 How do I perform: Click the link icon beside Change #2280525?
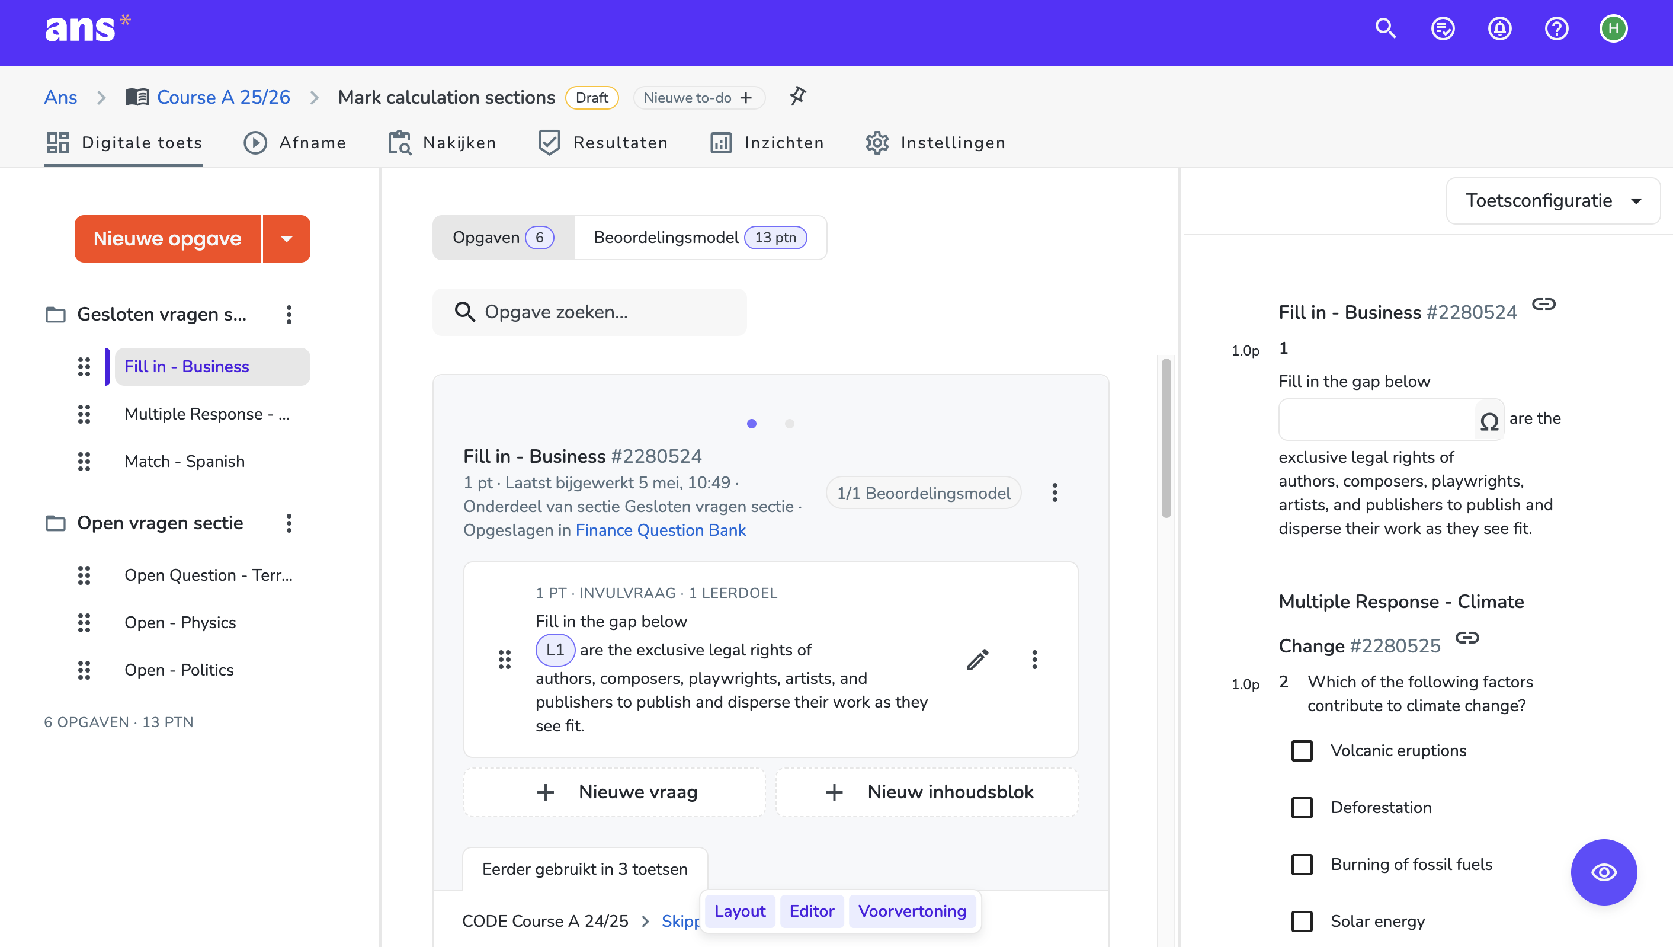(x=1467, y=638)
